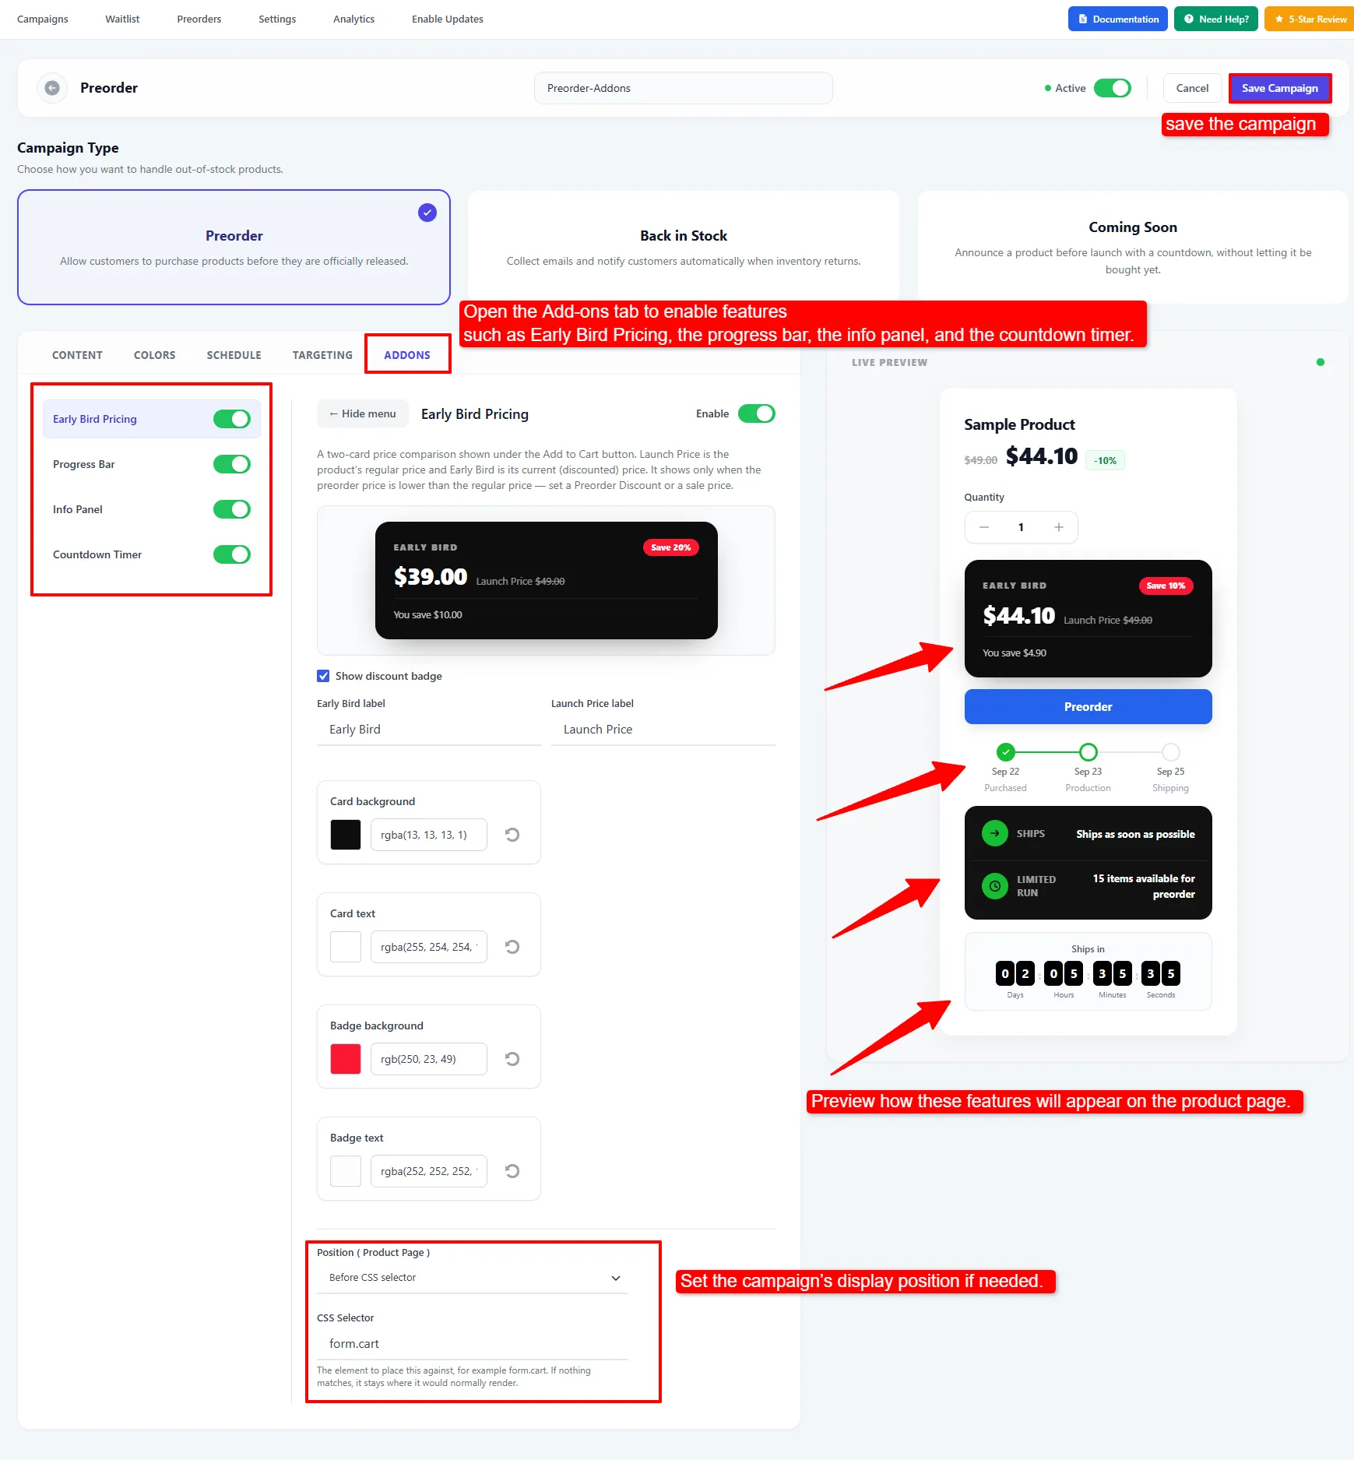Open the Card text color swatch
Viewport: 1354px width, 1460px height.
[x=346, y=947]
